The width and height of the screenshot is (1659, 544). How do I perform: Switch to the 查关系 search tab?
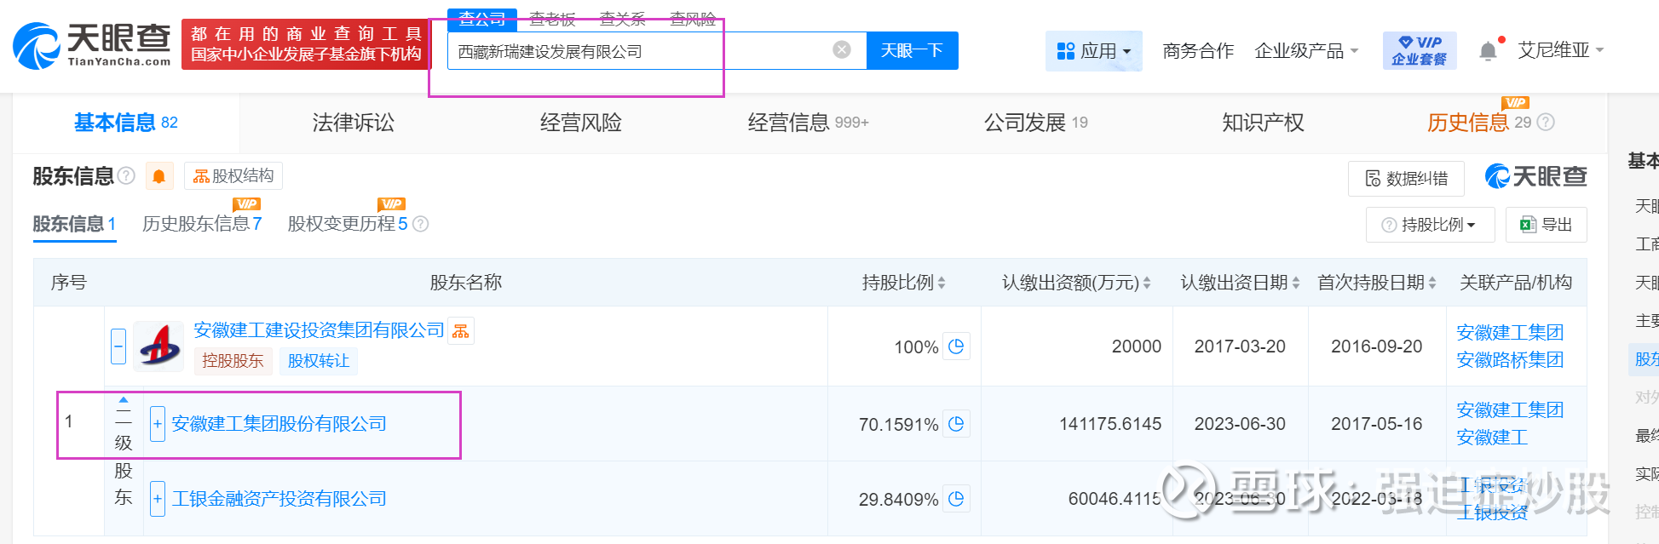pyautogui.click(x=623, y=19)
